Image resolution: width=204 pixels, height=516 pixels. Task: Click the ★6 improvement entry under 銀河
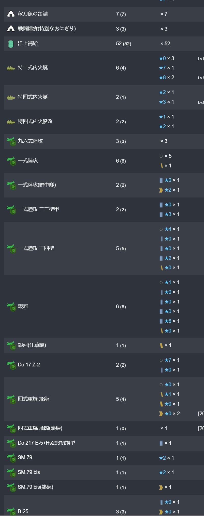[169, 321]
